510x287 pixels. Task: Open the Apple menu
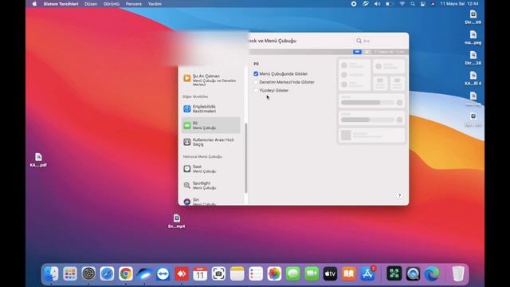click(x=34, y=4)
